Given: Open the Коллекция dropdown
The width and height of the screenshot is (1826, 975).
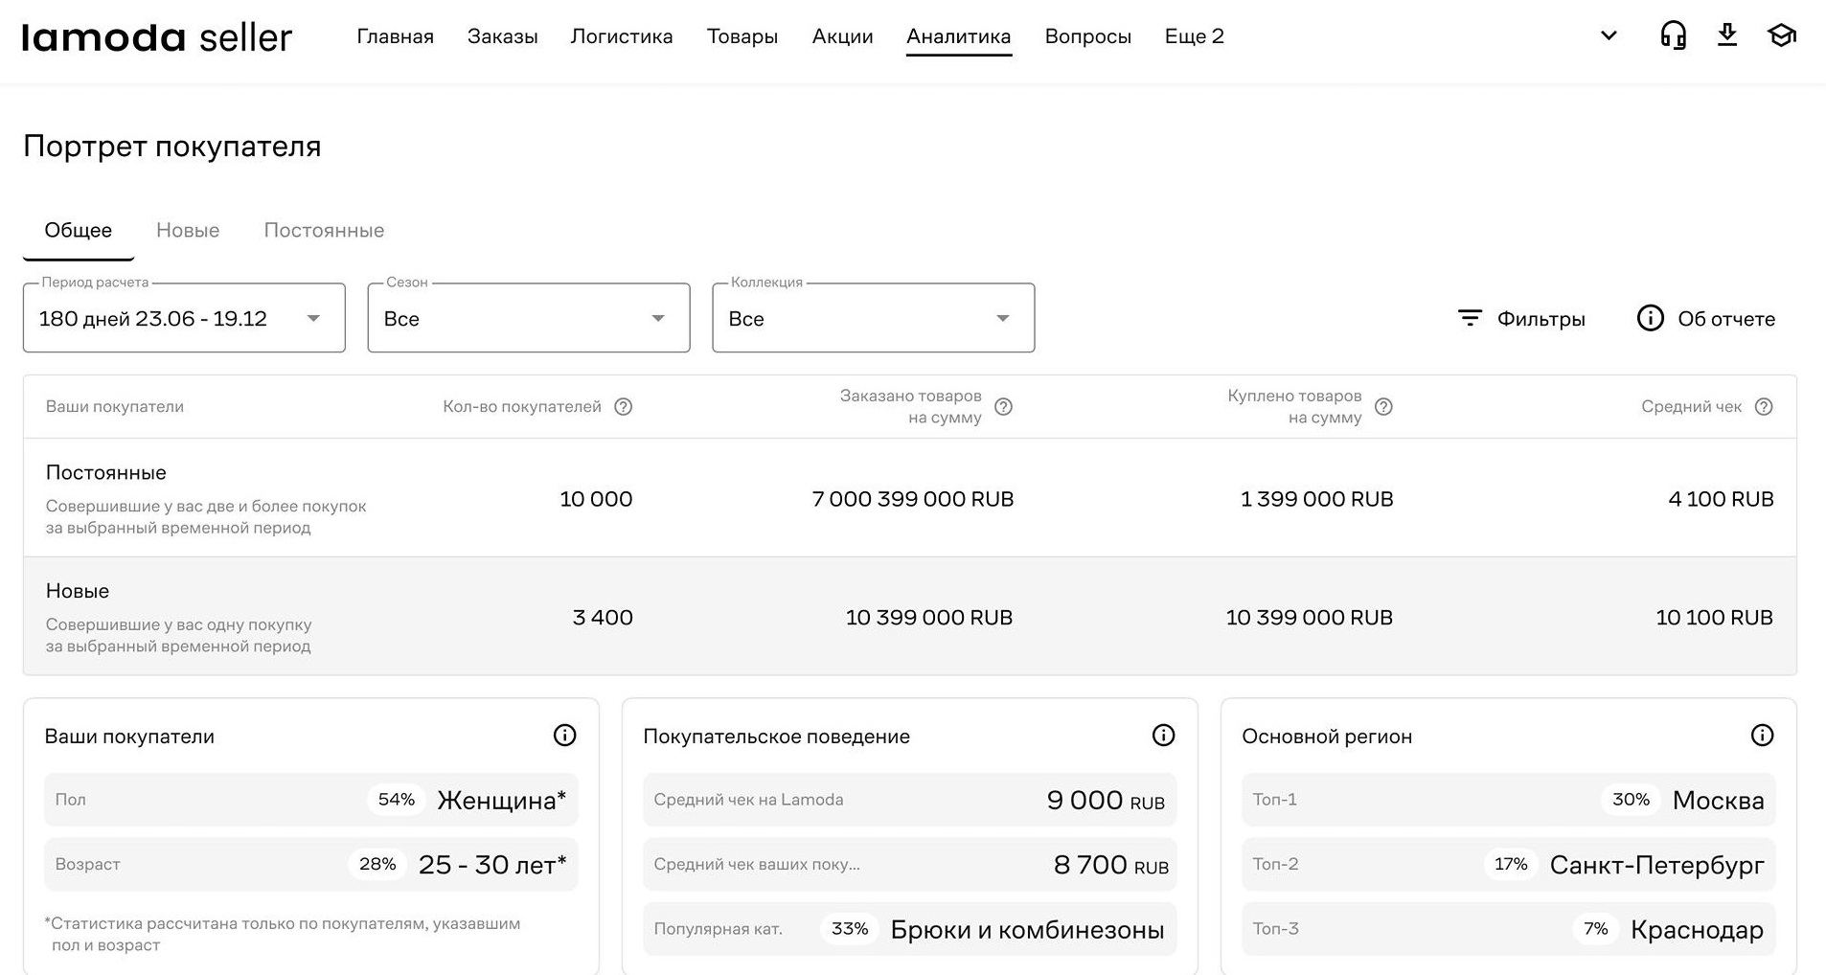Looking at the screenshot, I should point(874,318).
